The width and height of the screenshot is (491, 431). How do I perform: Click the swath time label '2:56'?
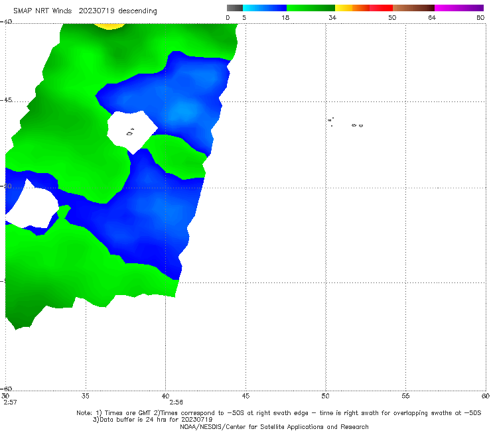click(176, 402)
